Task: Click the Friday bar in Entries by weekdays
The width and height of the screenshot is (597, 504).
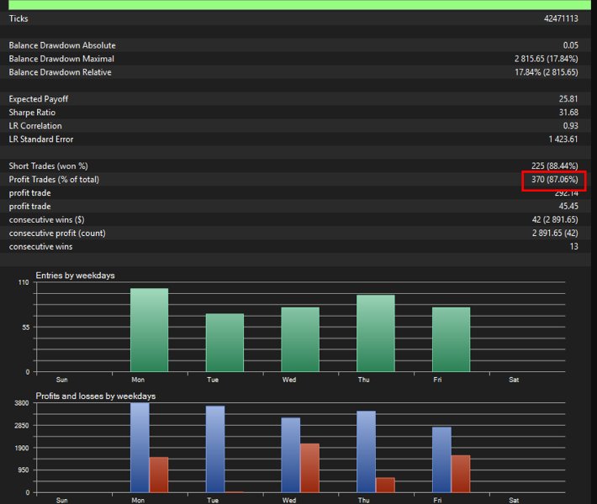Action: [x=451, y=339]
